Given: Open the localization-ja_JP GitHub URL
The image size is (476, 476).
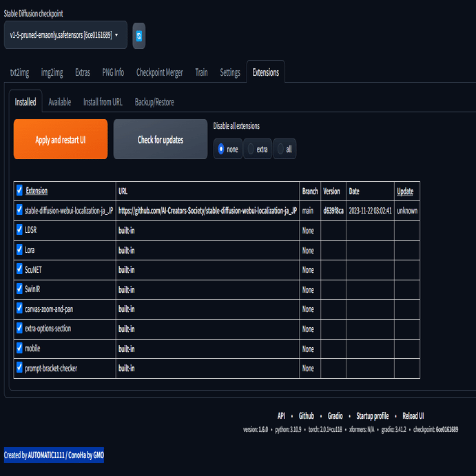Looking at the screenshot, I should point(207,211).
